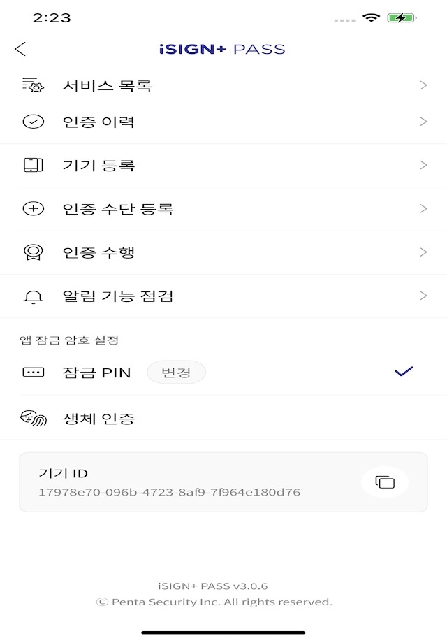Tap the medal icon for 인증 수행
Screen dimensions: 447x643
[x=33, y=252]
